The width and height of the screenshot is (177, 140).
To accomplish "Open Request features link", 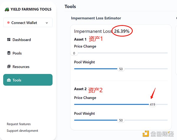I will coord(19,124).
